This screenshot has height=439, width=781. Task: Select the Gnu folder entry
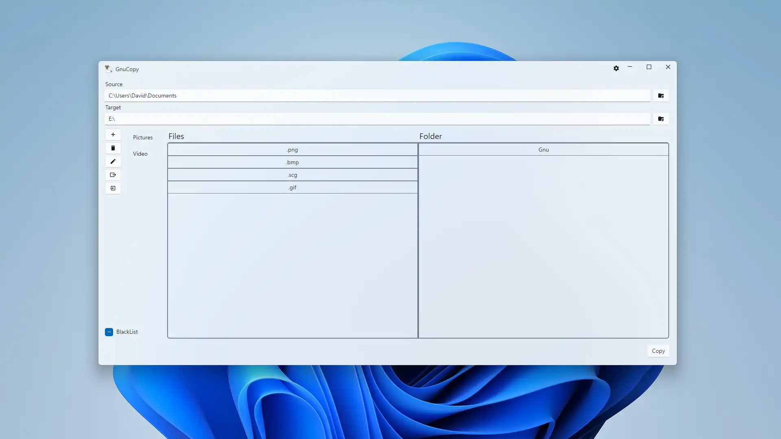[543, 149]
